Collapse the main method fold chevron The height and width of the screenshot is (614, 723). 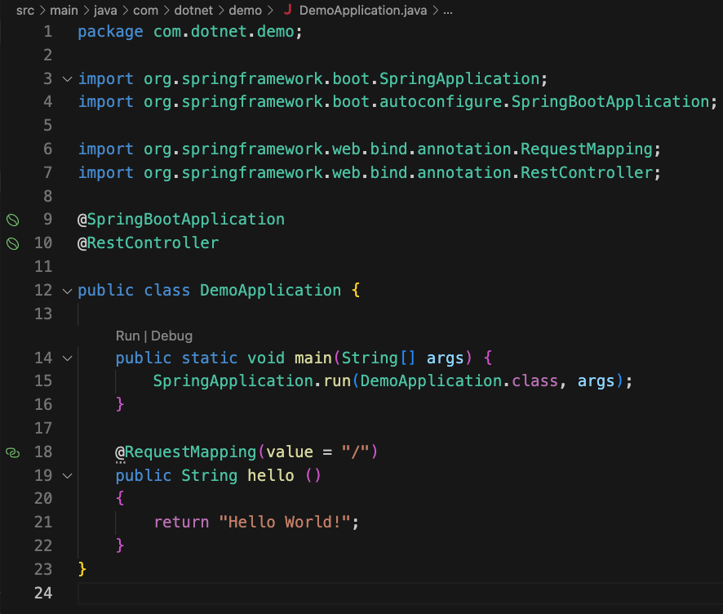point(67,358)
